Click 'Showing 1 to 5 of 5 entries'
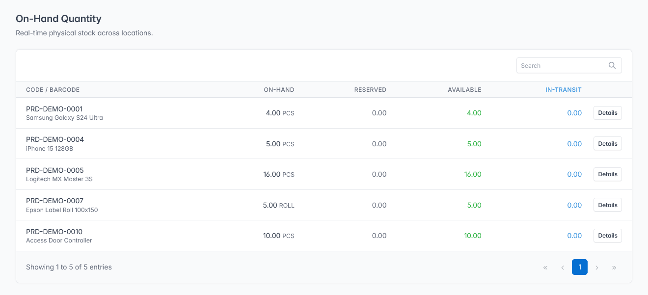The height and width of the screenshot is (295, 648). point(69,268)
